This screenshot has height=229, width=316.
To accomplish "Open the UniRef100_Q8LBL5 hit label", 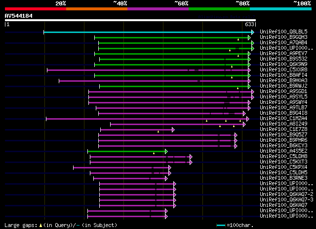I will pyautogui.click(x=283, y=32).
